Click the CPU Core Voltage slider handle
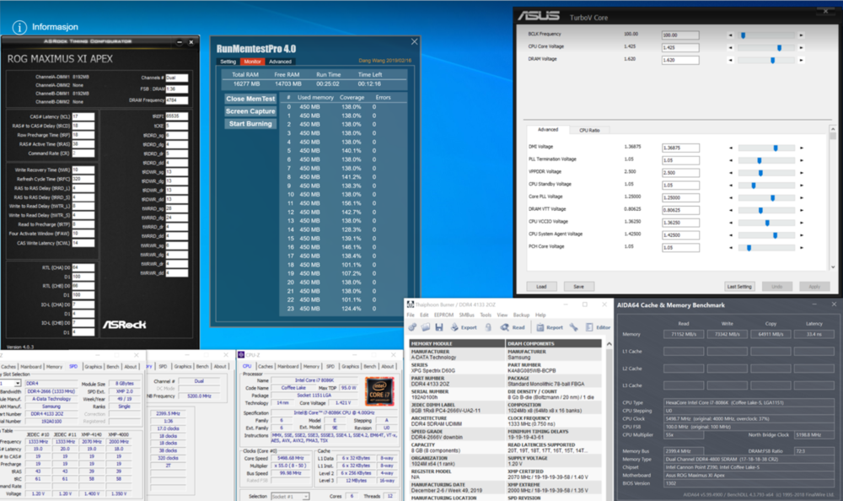 [x=779, y=47]
